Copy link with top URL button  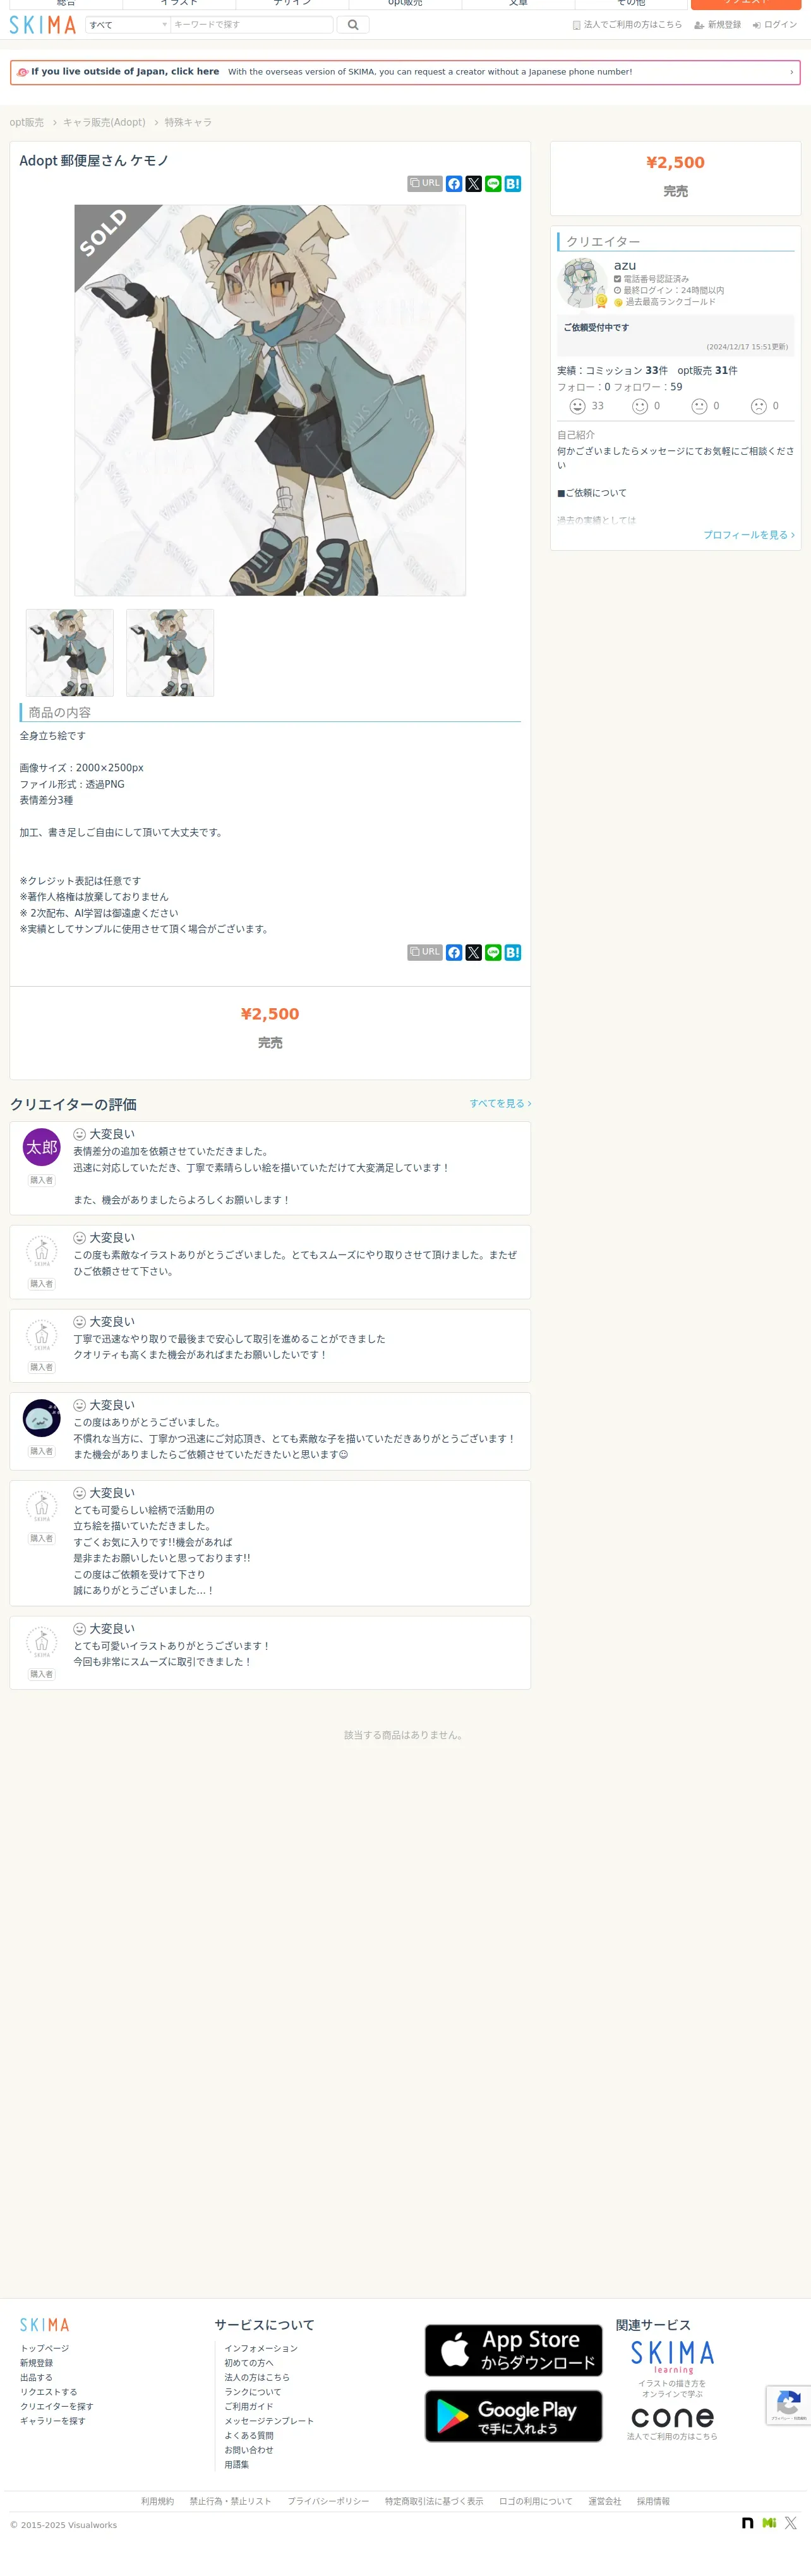click(x=425, y=184)
